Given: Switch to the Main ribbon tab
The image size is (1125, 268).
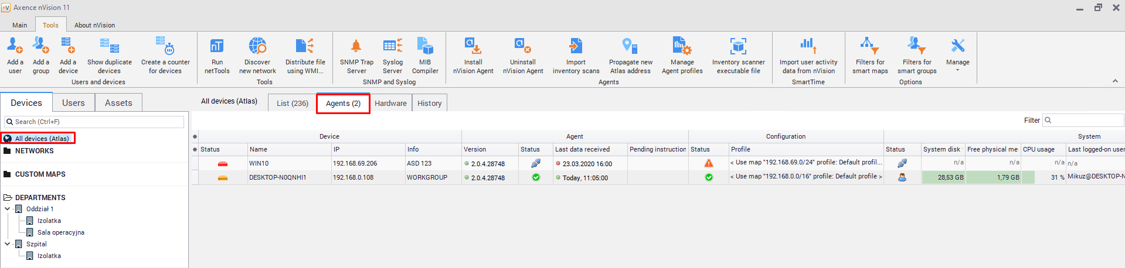Looking at the screenshot, I should [x=20, y=25].
